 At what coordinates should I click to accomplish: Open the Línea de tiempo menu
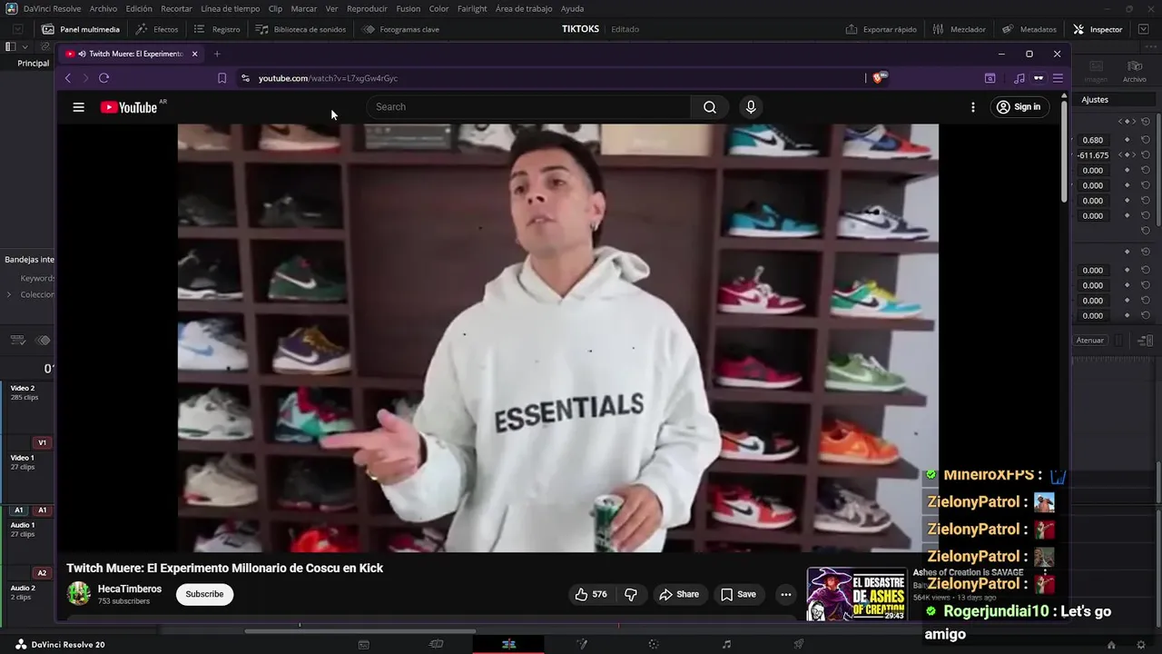click(230, 8)
